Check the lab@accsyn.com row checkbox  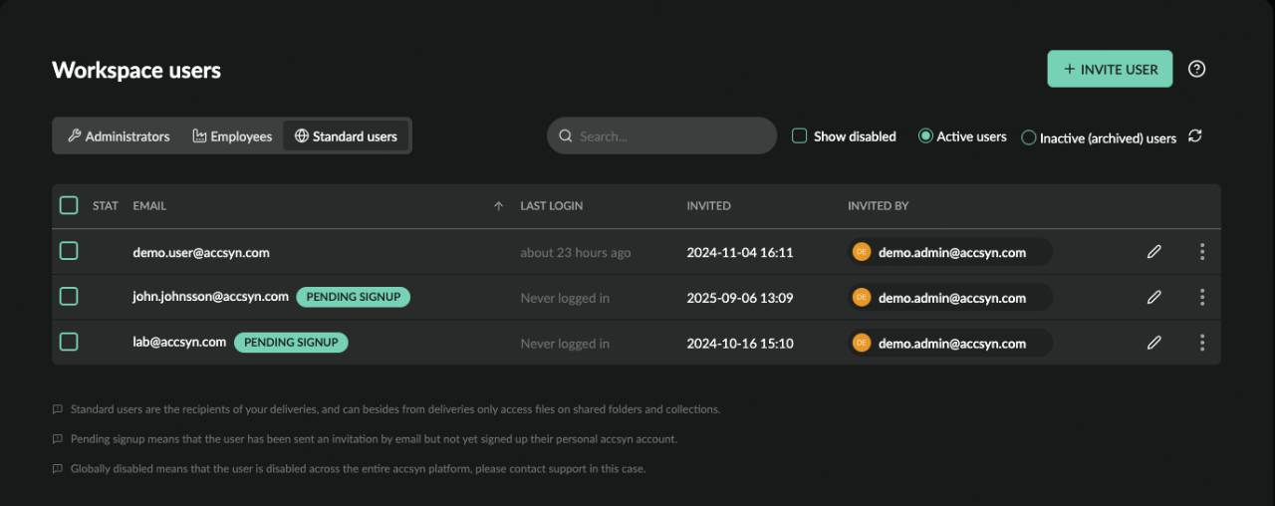(69, 342)
